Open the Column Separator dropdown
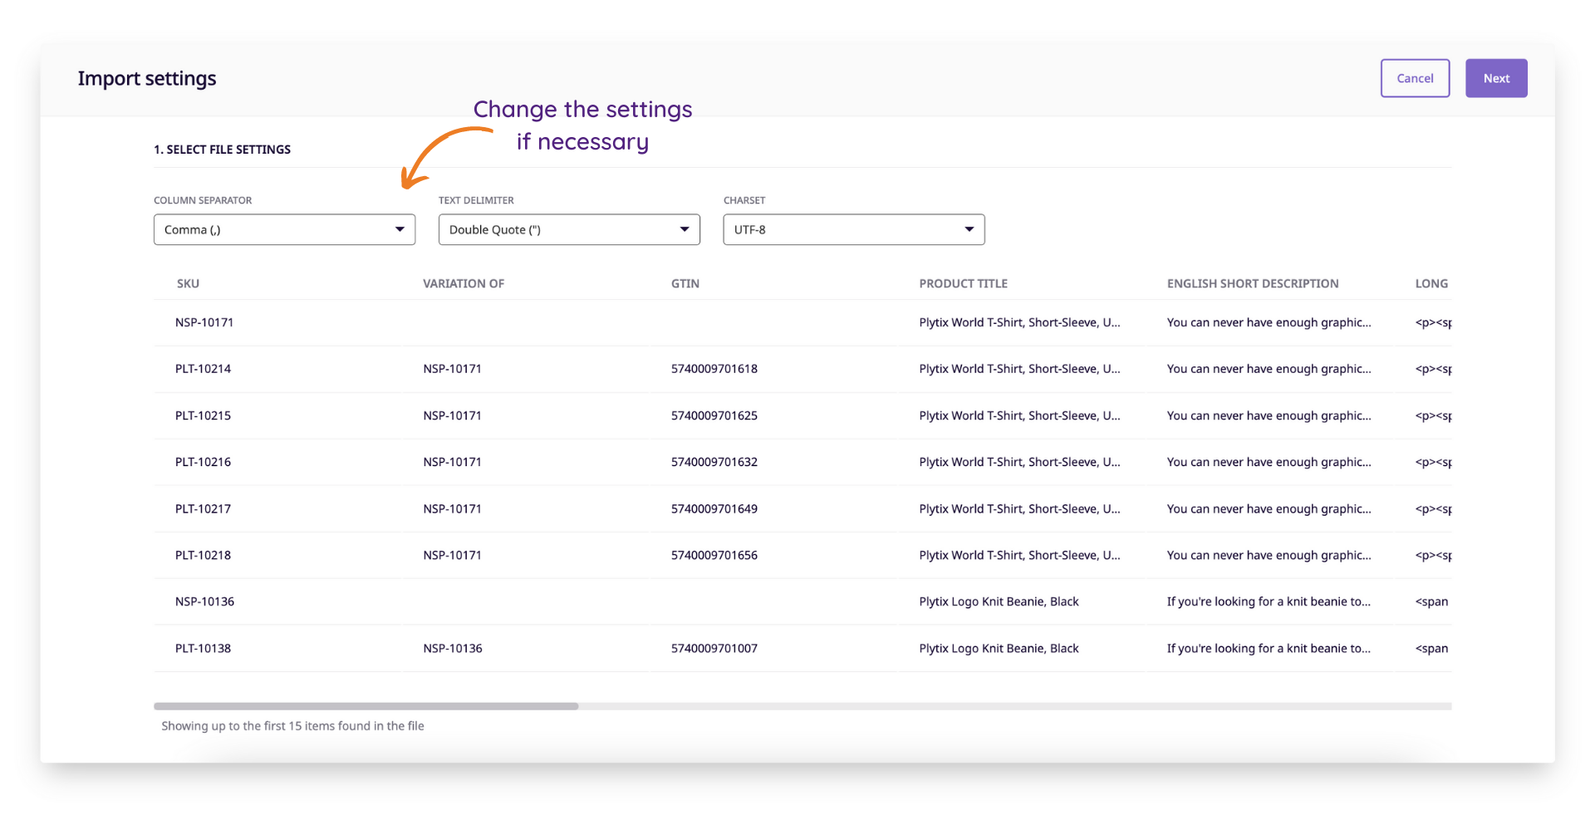The height and width of the screenshot is (820, 1595). pyautogui.click(x=284, y=229)
